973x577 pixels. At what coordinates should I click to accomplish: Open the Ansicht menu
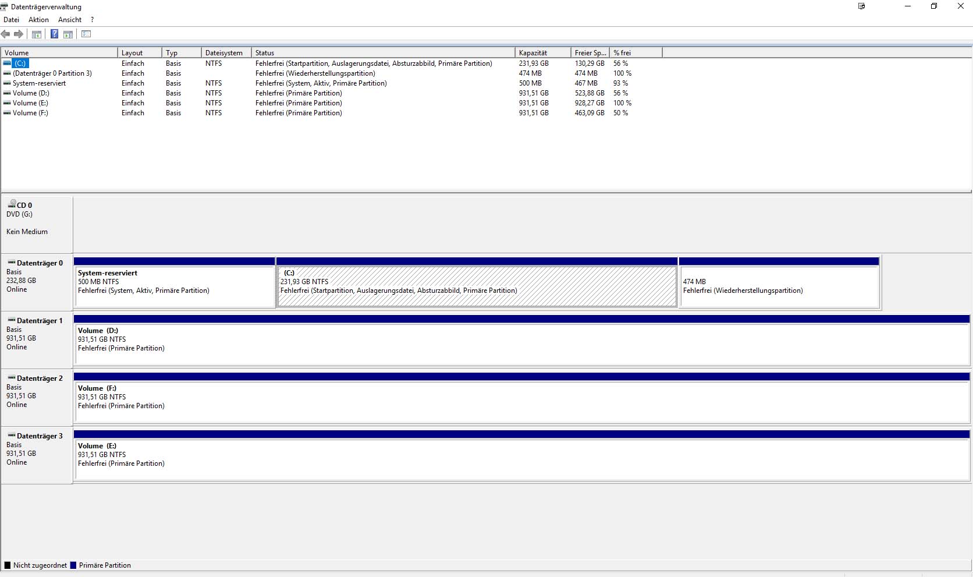click(x=70, y=20)
